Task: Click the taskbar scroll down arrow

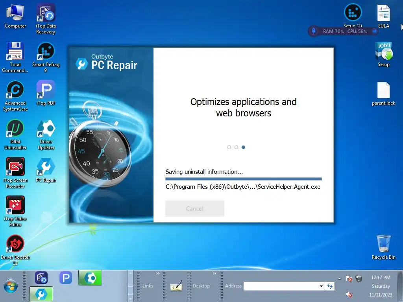Action: pos(131,298)
